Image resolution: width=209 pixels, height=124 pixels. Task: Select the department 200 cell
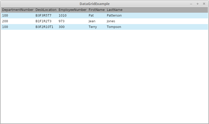(x=5, y=21)
